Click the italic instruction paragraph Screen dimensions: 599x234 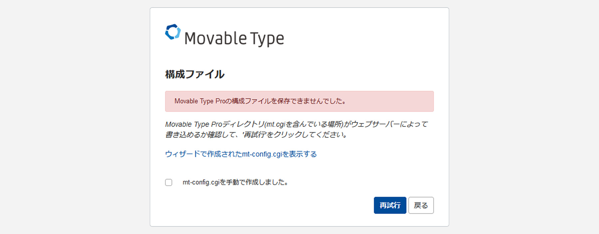pyautogui.click(x=296, y=129)
